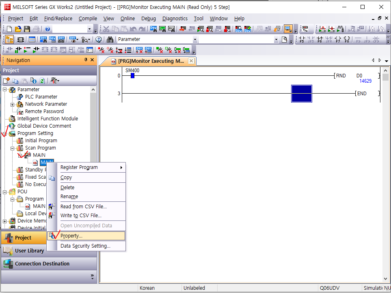Click the chip-shaped toolbar icon
Viewport: 391px width, 293px height.
click(x=21, y=39)
